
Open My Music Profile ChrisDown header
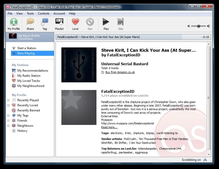(30, 37)
